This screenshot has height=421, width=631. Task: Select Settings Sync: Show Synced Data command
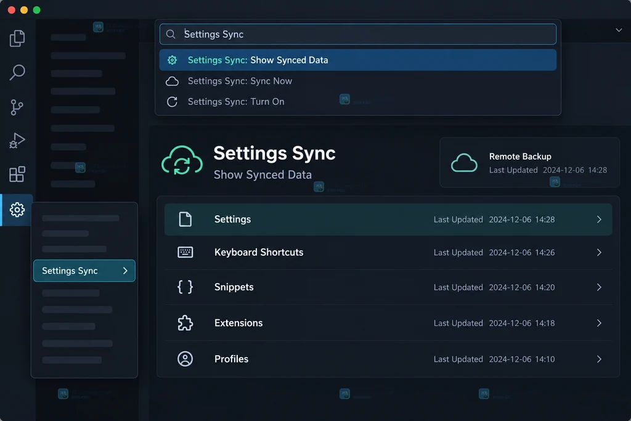(358, 60)
